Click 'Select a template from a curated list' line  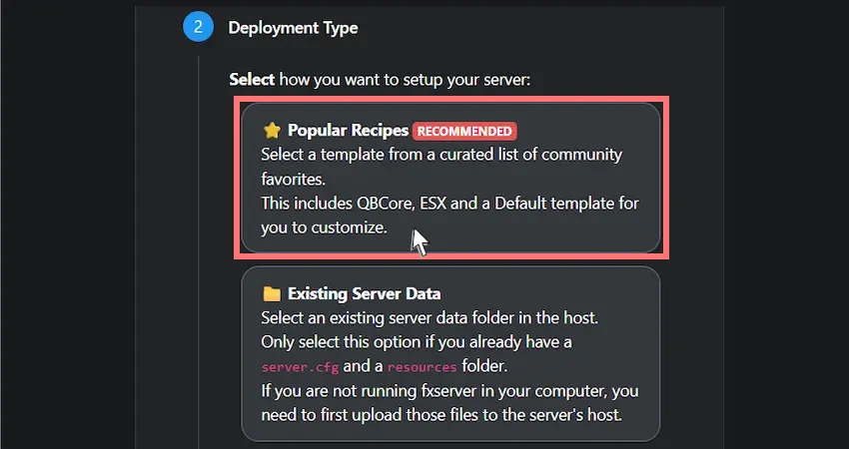[441, 155]
